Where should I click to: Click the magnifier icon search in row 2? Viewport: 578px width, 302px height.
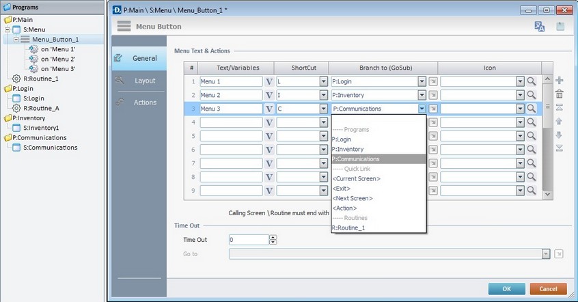(x=531, y=95)
